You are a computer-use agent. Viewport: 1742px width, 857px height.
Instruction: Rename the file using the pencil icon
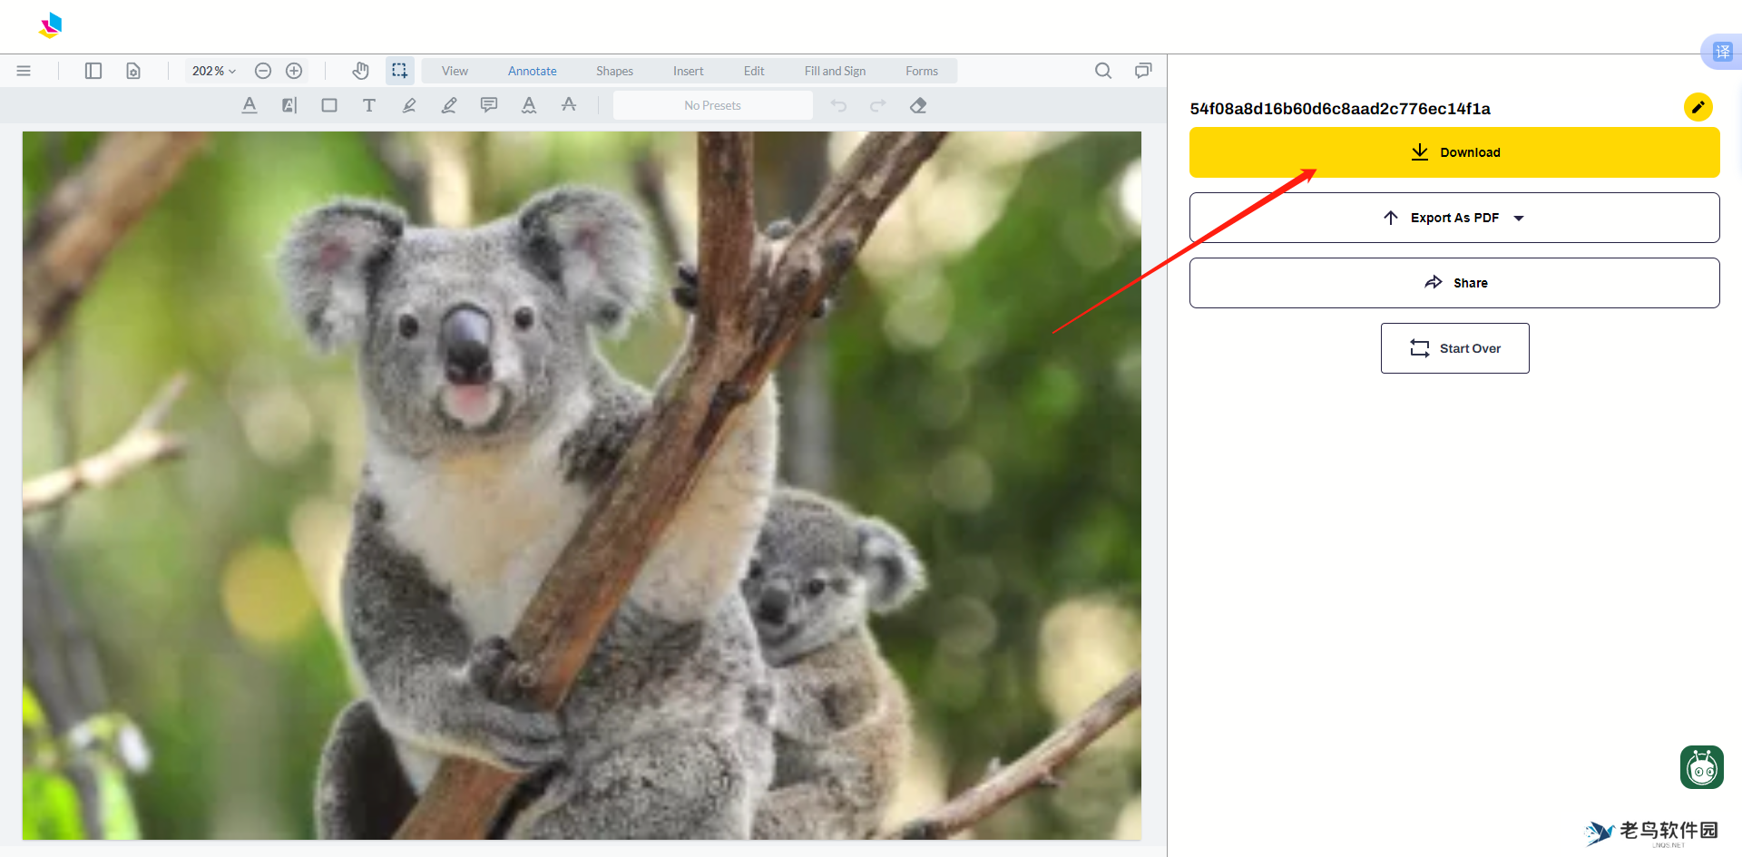(x=1698, y=107)
